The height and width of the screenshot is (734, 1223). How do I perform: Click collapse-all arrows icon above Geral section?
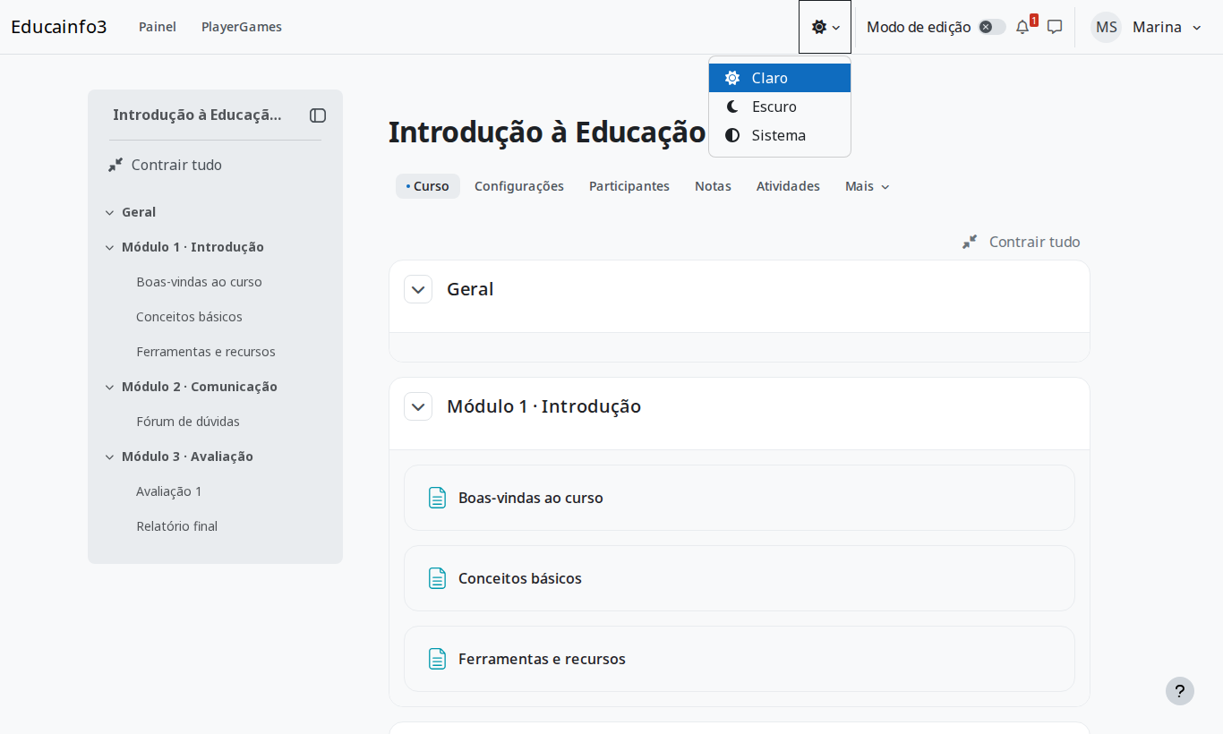coord(970,242)
